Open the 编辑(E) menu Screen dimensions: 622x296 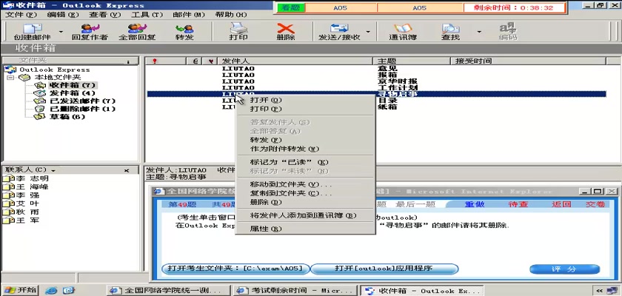point(63,15)
